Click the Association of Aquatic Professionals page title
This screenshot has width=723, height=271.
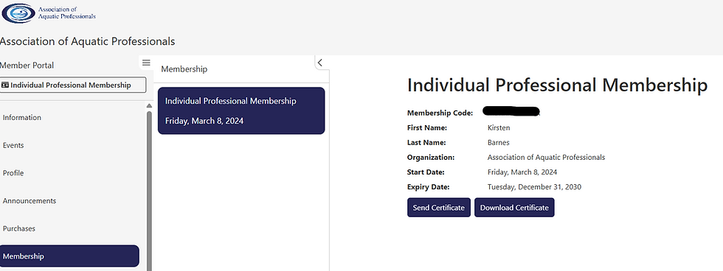tap(88, 41)
